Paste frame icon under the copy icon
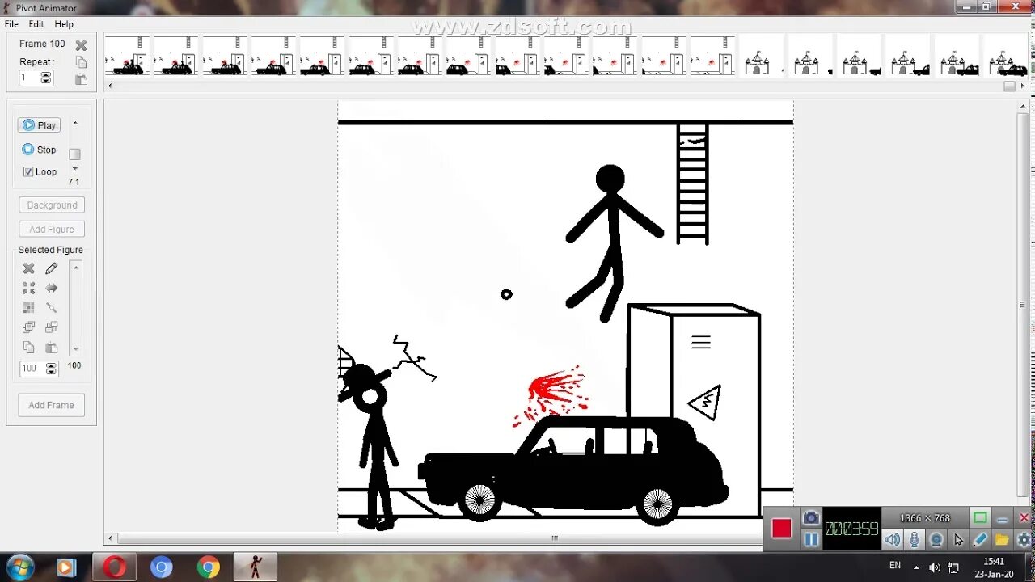The width and height of the screenshot is (1035, 582). click(81, 79)
